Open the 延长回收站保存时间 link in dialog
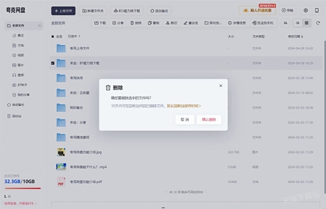This screenshot has width=326, height=209. 184,106
